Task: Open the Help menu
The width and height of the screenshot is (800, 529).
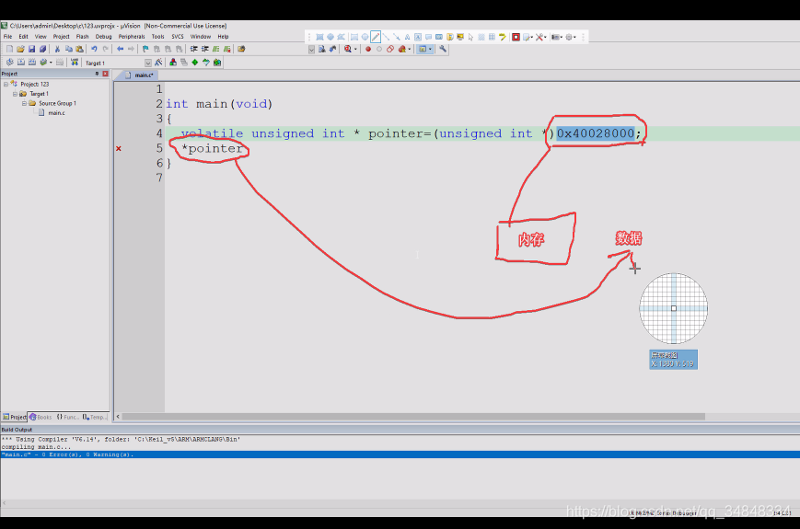Action: tap(223, 37)
